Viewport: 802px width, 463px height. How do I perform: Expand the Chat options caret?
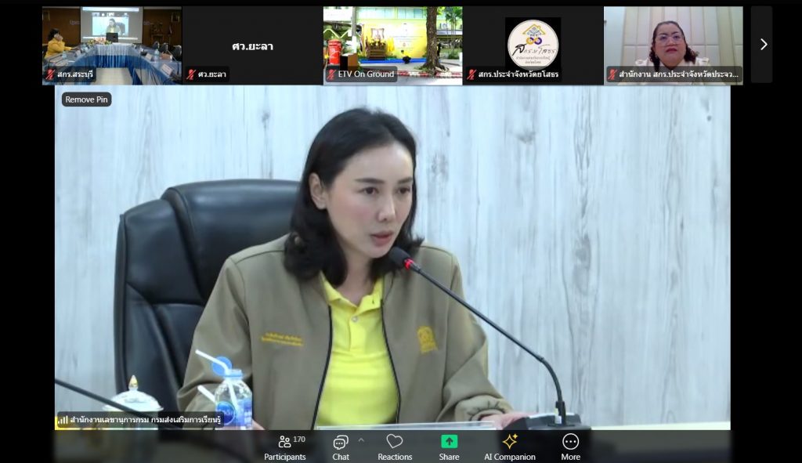coord(361,439)
